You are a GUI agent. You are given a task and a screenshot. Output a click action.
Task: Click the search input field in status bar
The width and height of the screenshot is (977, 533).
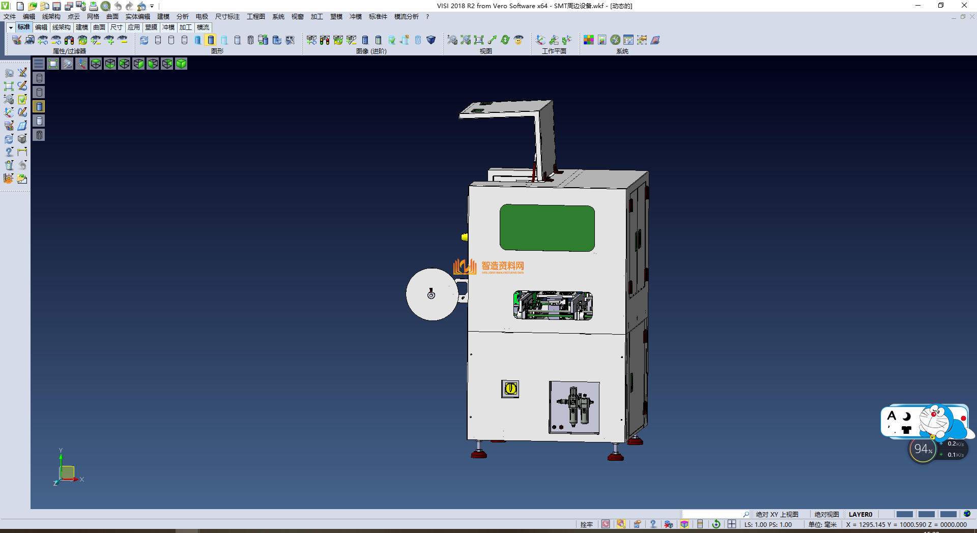click(x=712, y=514)
